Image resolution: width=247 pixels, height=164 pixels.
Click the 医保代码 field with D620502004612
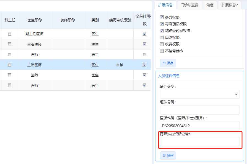click(200, 126)
